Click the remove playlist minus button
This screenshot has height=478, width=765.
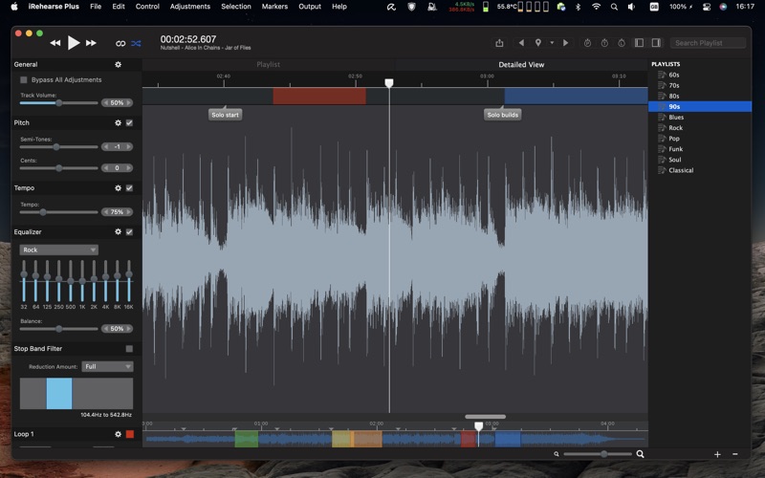(735, 454)
